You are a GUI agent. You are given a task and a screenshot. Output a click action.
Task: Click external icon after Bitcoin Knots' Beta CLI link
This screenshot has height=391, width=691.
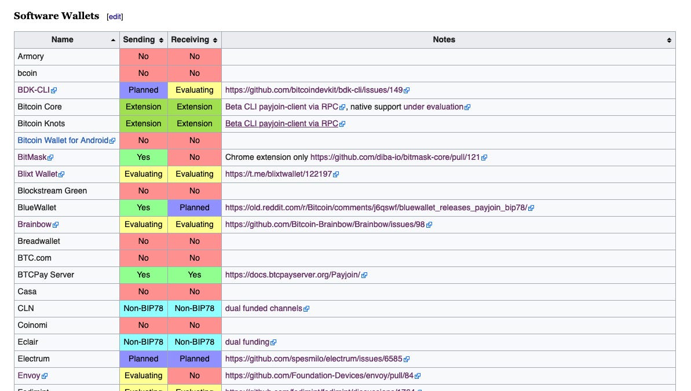342,124
